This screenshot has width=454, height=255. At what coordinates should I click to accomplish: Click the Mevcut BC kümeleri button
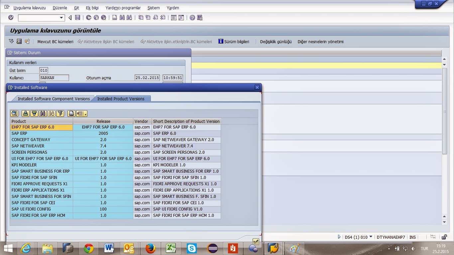pyautogui.click(x=55, y=42)
